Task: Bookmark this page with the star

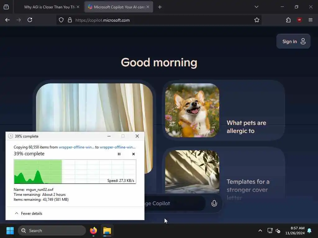Action: (x=257, y=20)
